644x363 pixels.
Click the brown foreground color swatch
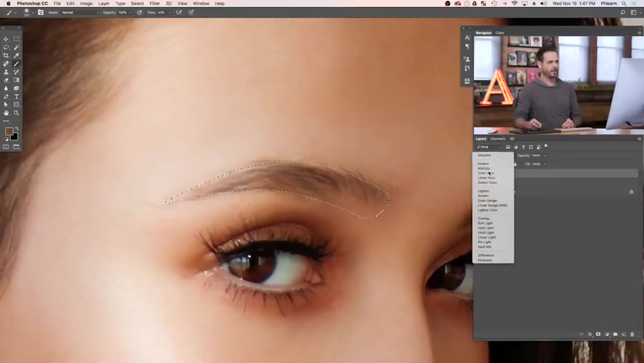[x=9, y=132]
